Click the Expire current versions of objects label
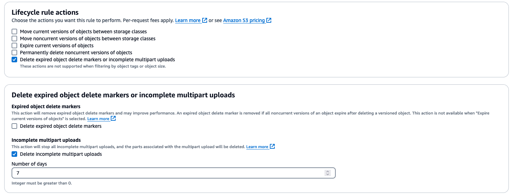 coord(57,46)
